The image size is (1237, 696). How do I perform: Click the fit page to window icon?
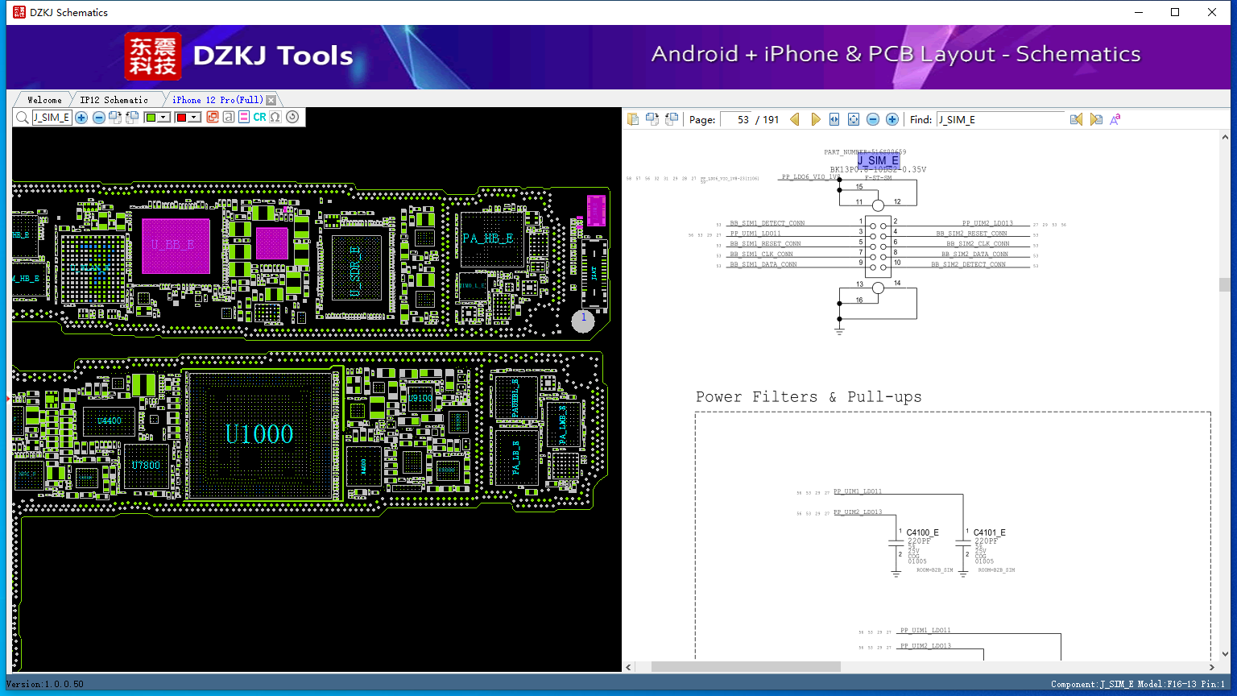pyautogui.click(x=854, y=119)
